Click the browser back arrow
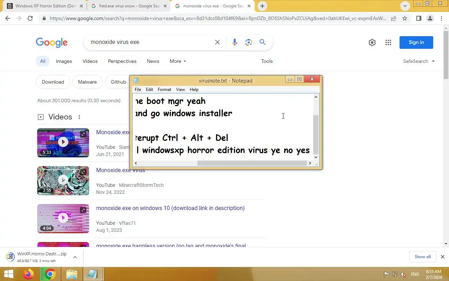The height and width of the screenshot is (281, 449). coord(8,18)
